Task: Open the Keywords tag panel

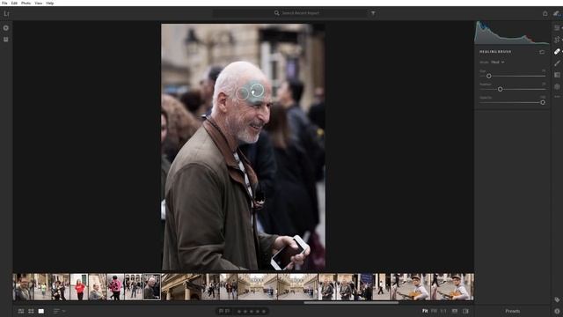Action: coord(557,299)
